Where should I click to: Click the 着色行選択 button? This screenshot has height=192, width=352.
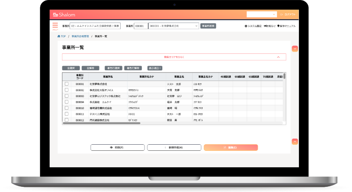114,68
